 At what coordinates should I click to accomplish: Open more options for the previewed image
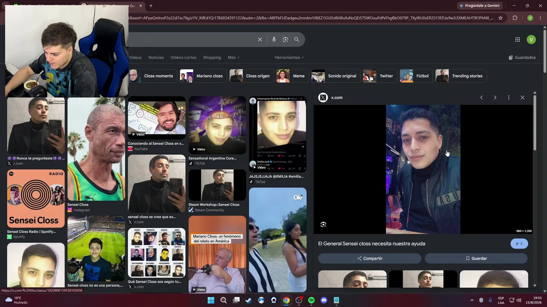tap(509, 98)
